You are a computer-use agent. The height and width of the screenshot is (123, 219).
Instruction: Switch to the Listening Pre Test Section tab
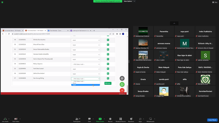81,30
